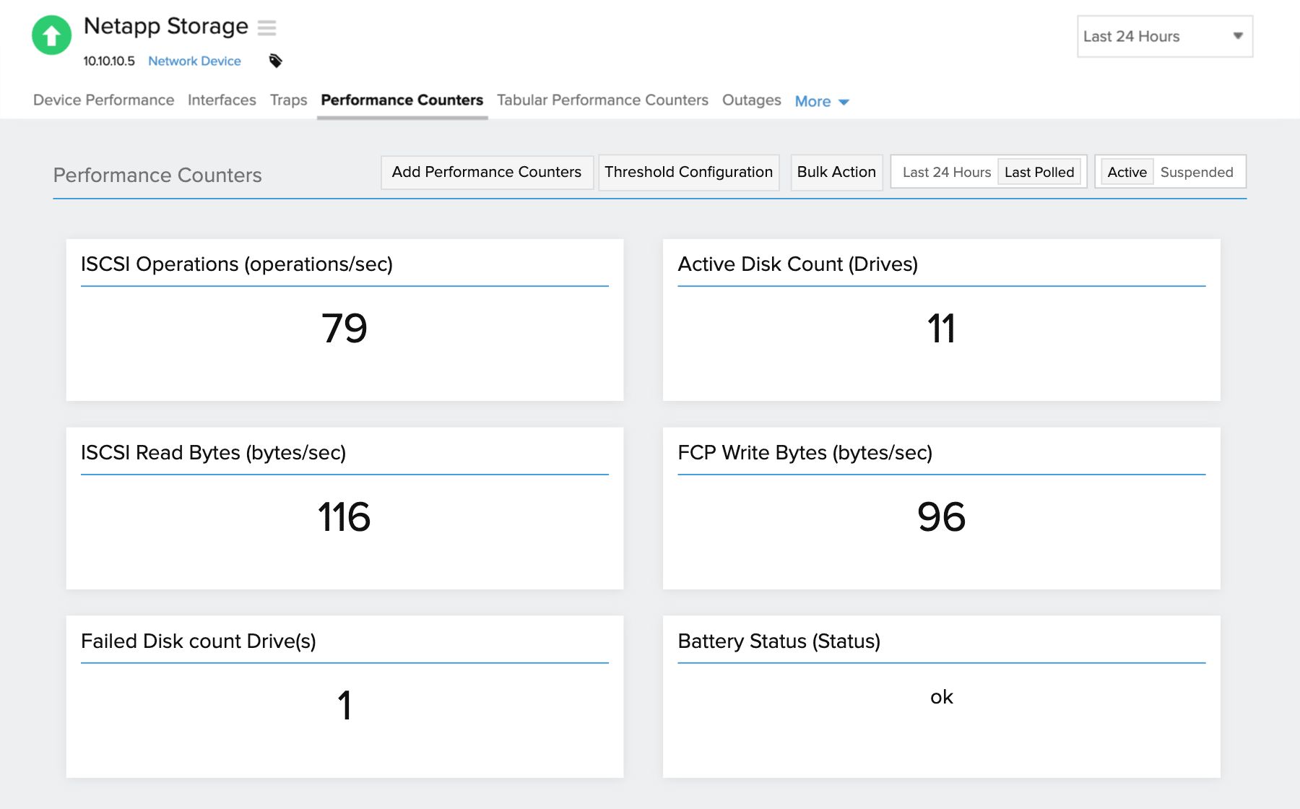Open the Network Device link
This screenshot has height=809, width=1300.
point(194,61)
